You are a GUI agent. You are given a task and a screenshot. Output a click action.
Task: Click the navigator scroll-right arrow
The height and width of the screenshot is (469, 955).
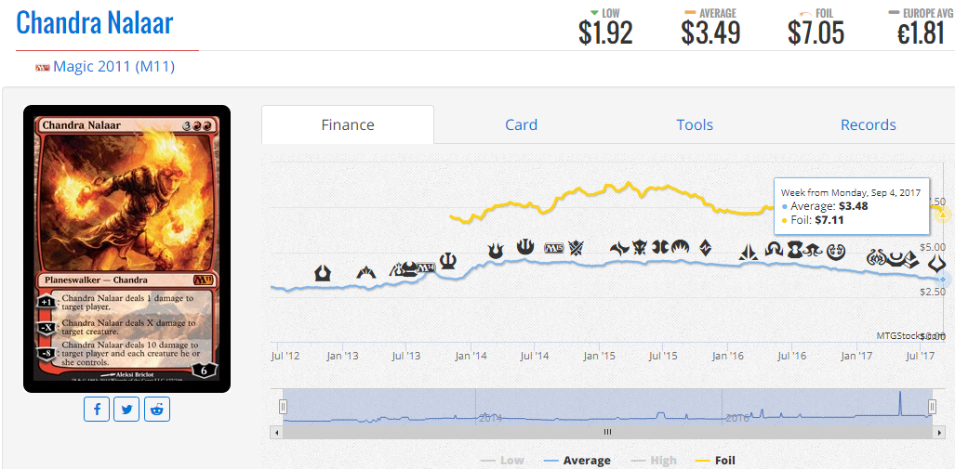click(x=938, y=432)
